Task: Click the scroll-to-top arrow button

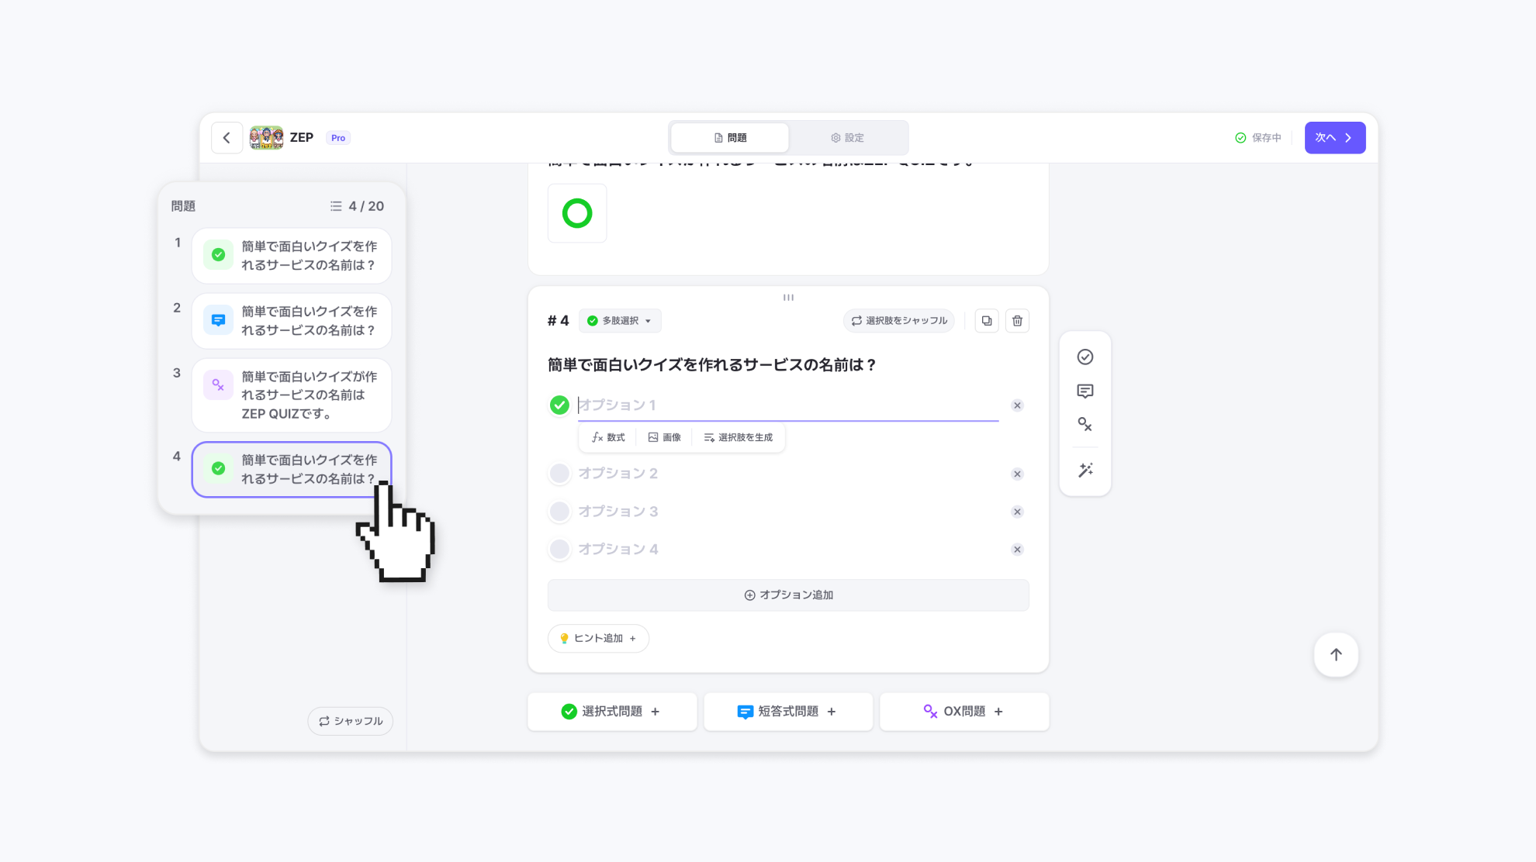Action: click(1335, 655)
